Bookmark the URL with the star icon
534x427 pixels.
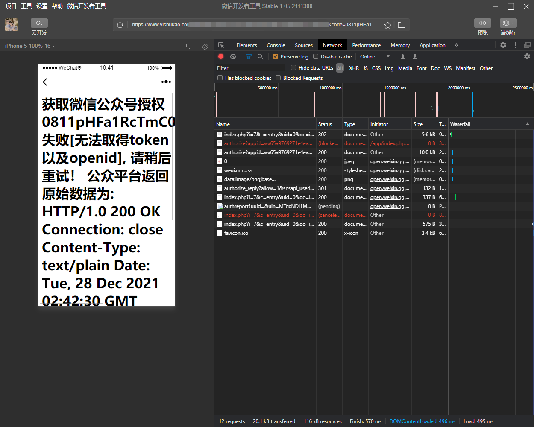388,25
